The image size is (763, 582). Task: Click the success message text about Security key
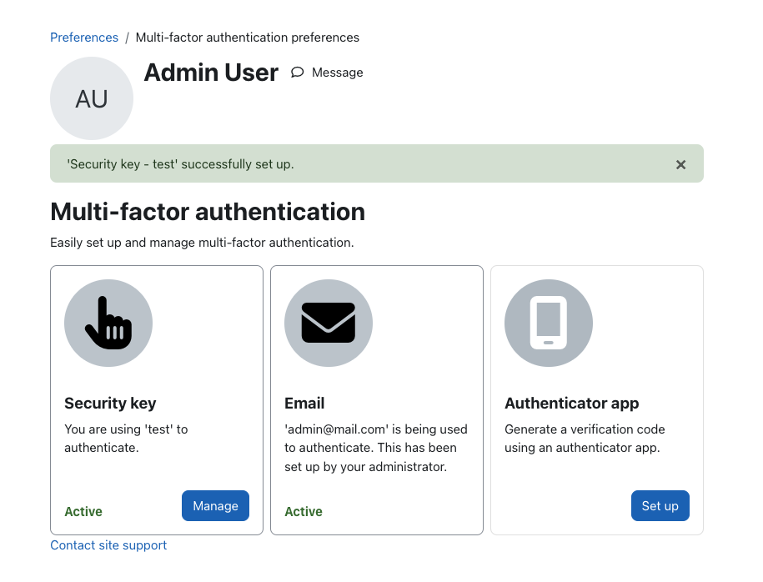180,164
